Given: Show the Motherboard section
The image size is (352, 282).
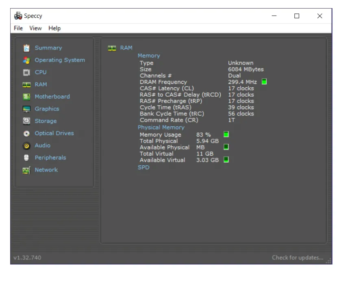Looking at the screenshot, I should (52, 97).
